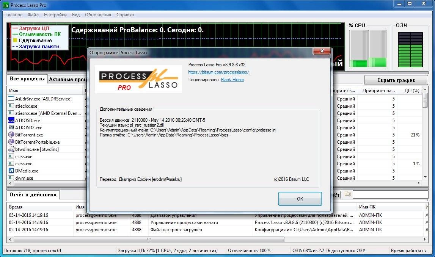Open the bitsum.com/processlasso link
The height and width of the screenshot is (257, 435).
coord(218,72)
